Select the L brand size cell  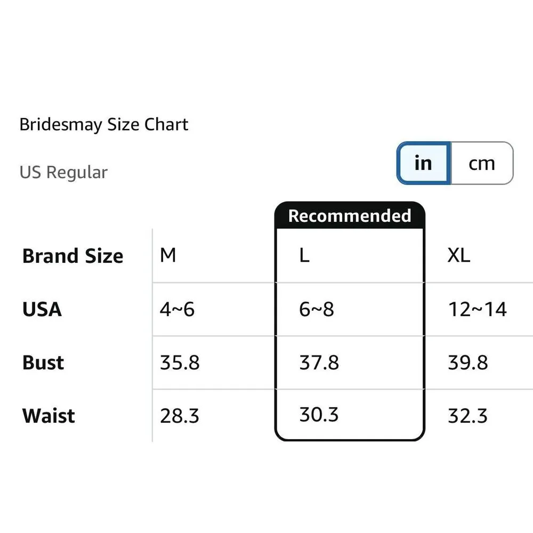(304, 256)
